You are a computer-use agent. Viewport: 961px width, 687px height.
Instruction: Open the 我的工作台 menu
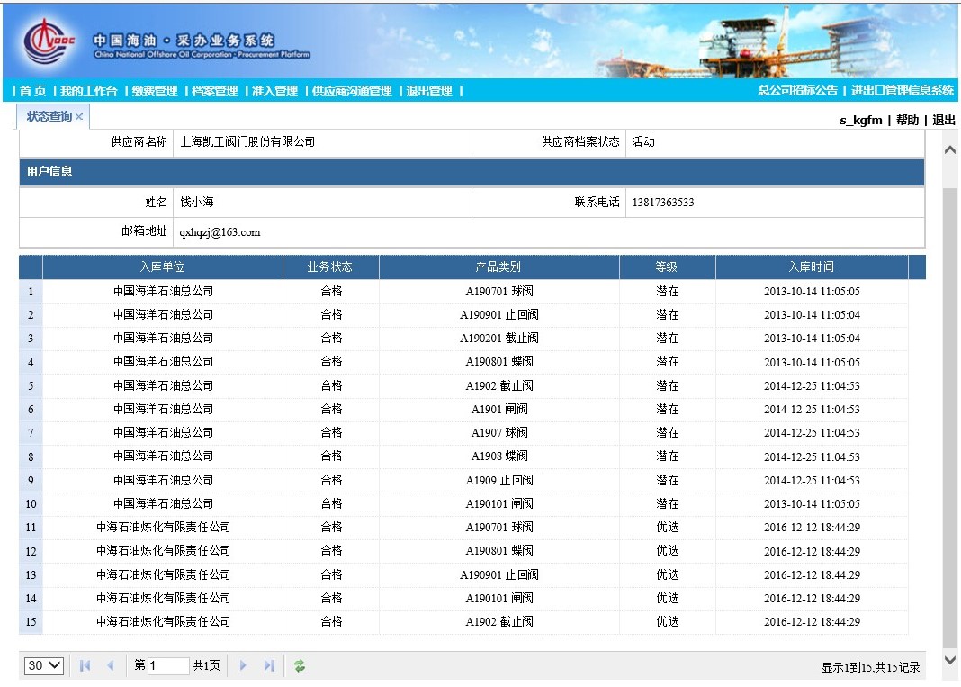(x=89, y=91)
